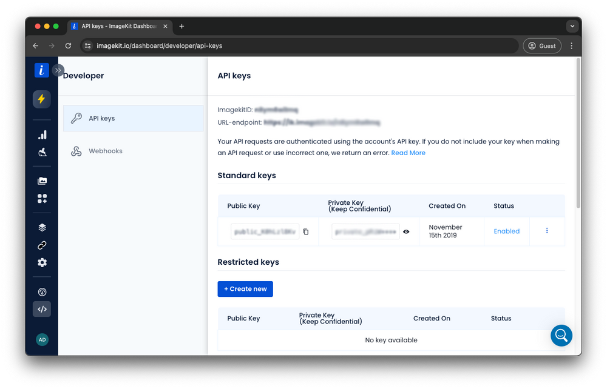
Task: Open the URL endpoints chain link icon
Action: 42,245
